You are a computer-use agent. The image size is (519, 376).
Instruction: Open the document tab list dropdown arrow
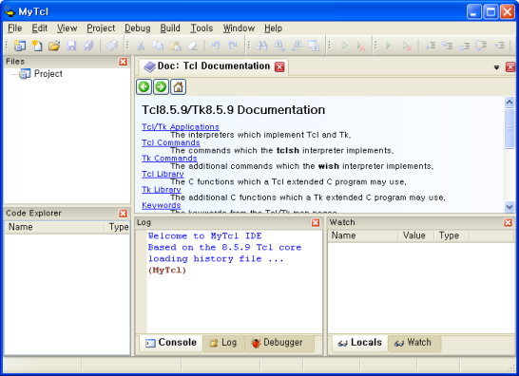[x=496, y=67]
